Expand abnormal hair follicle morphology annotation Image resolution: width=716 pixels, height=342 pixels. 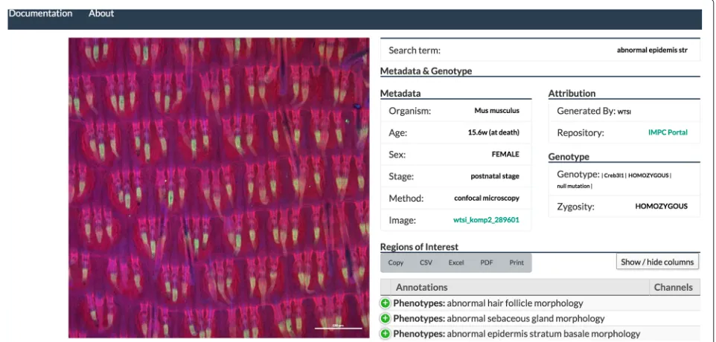click(x=385, y=303)
